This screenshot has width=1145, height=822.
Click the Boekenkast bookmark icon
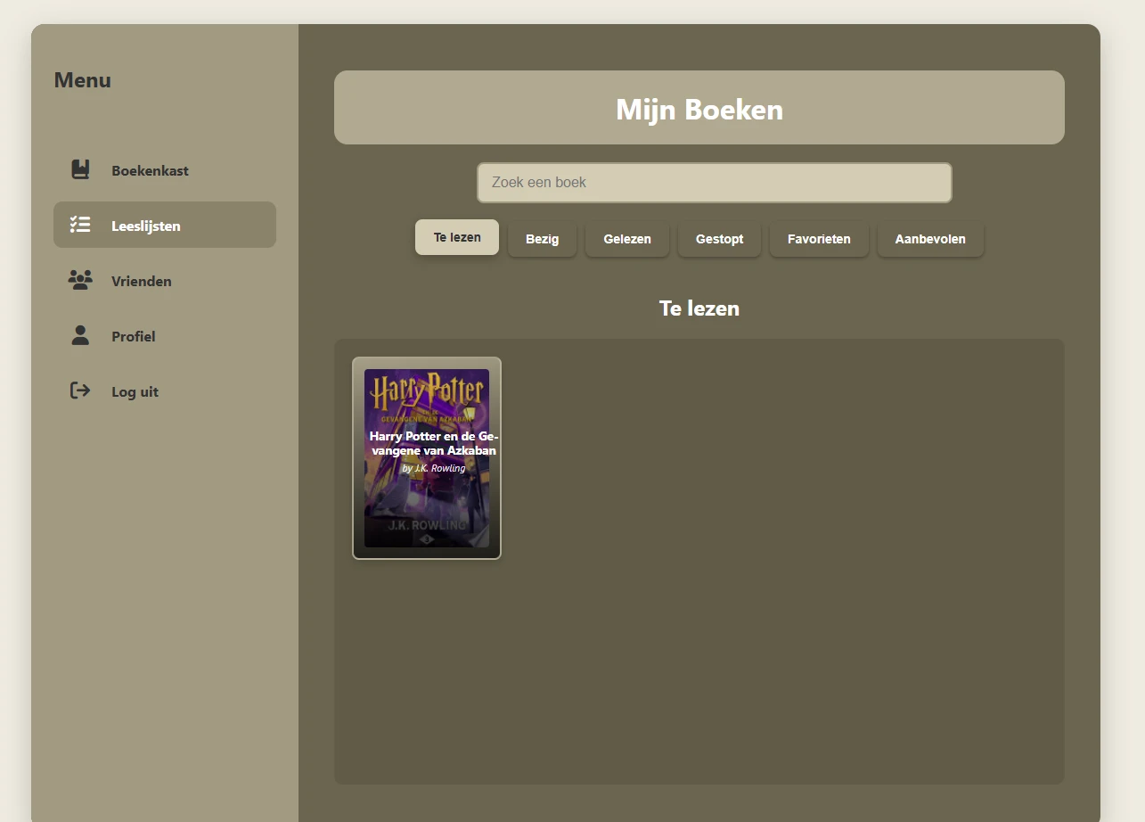click(x=80, y=169)
